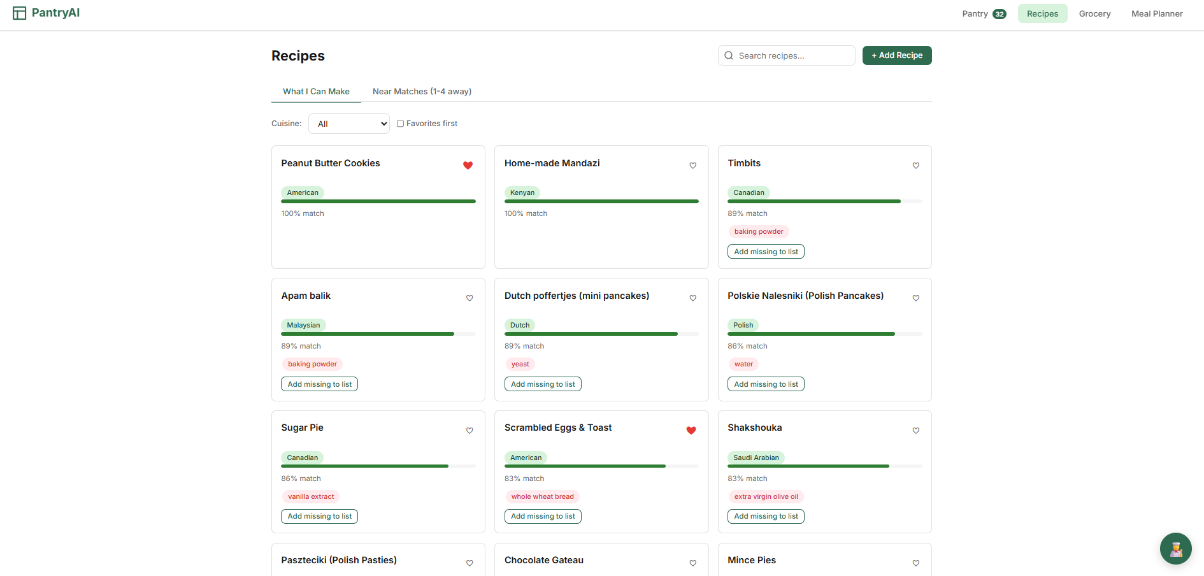
Task: Click the yeast missing ingredient tag
Action: tap(520, 364)
